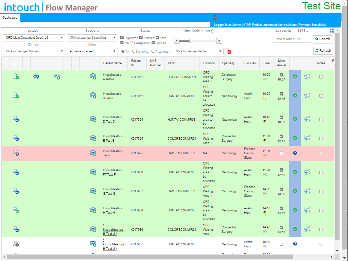The image size is (348, 261).
Task: Click patient status icon for Test-D row
Action: (16, 119)
